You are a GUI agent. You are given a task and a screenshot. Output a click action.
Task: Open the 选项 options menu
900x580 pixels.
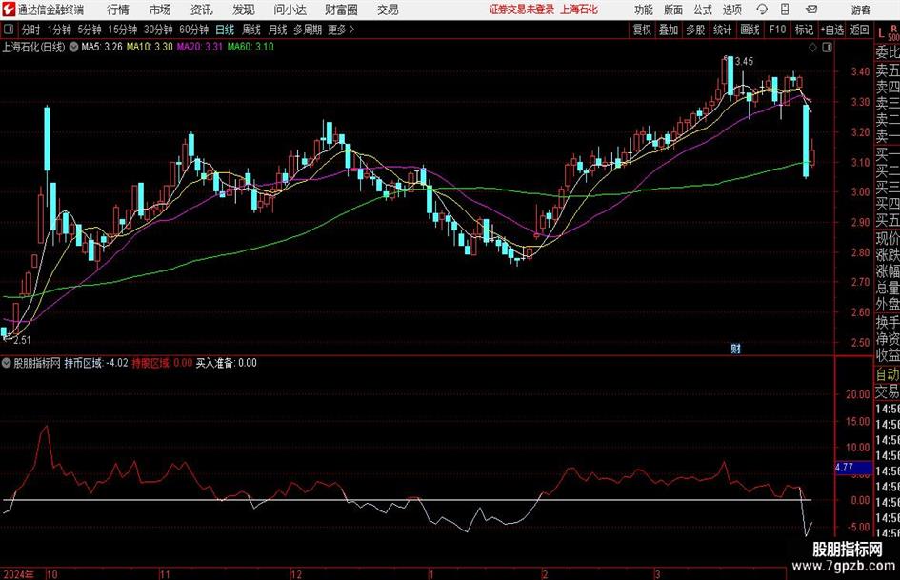click(x=731, y=10)
